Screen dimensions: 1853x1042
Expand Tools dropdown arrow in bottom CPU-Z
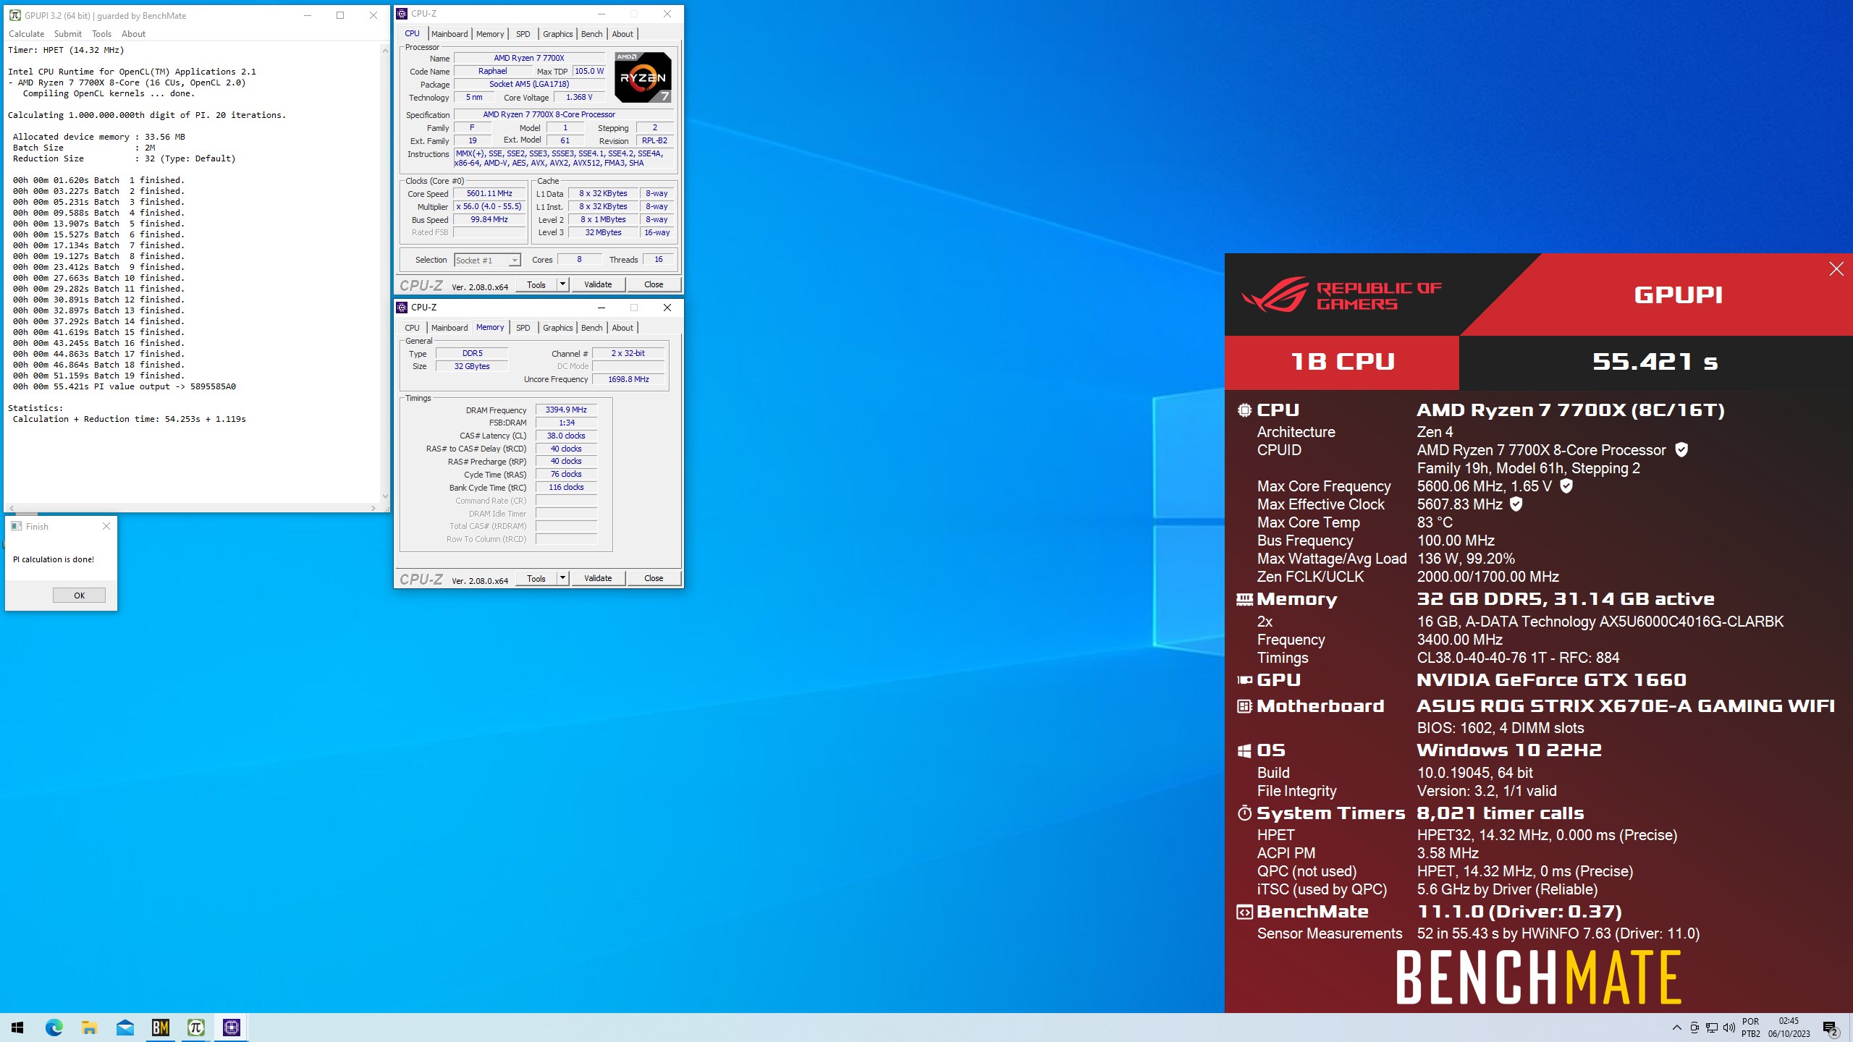point(562,578)
